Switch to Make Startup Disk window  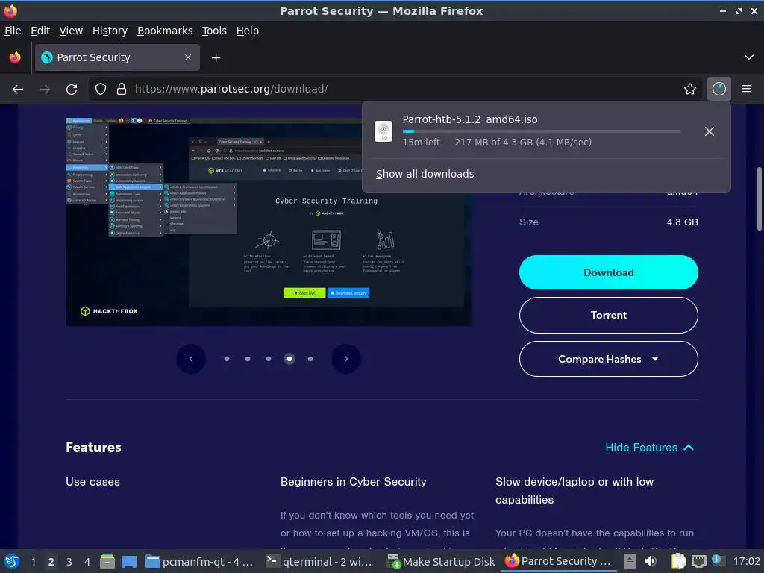(440, 561)
